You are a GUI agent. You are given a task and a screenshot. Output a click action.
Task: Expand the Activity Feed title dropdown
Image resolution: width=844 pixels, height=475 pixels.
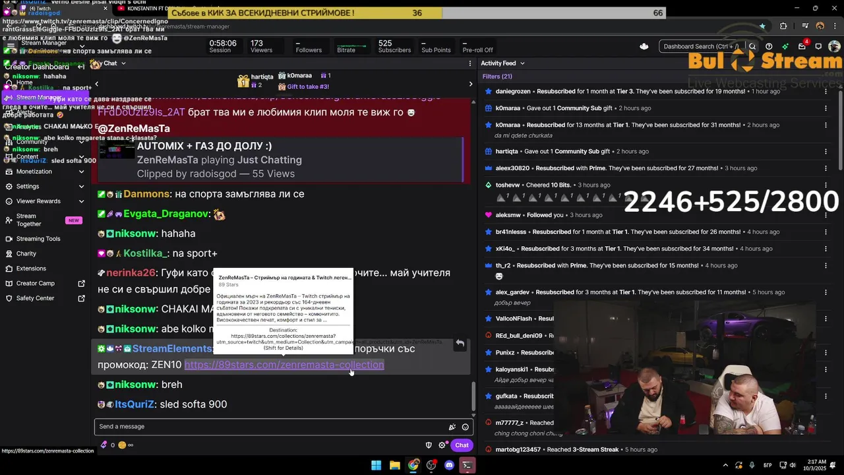click(522, 63)
